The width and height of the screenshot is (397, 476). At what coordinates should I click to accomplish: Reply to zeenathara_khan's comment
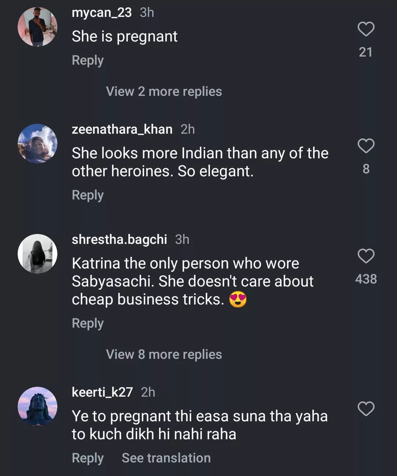pyautogui.click(x=87, y=195)
